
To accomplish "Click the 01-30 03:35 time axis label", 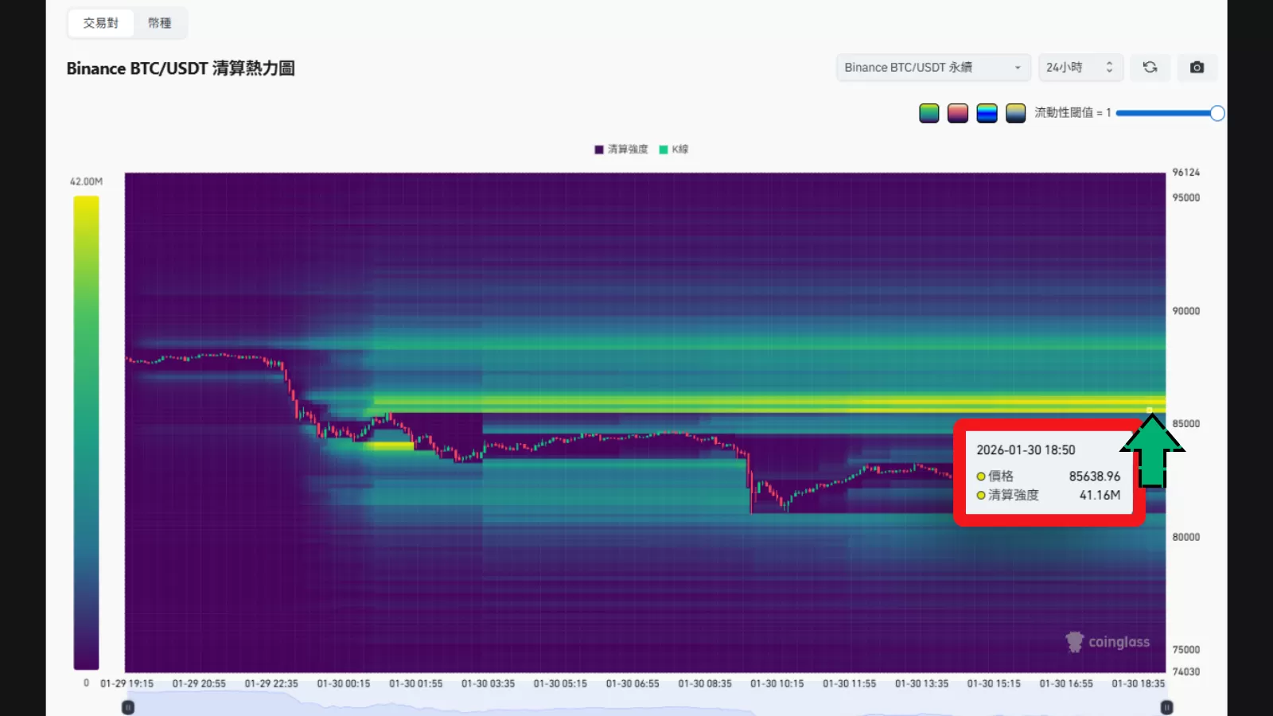I will (488, 683).
